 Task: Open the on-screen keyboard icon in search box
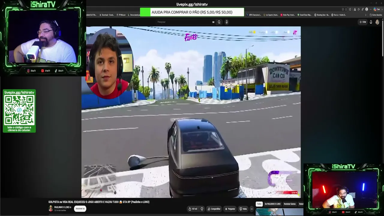click(x=213, y=22)
